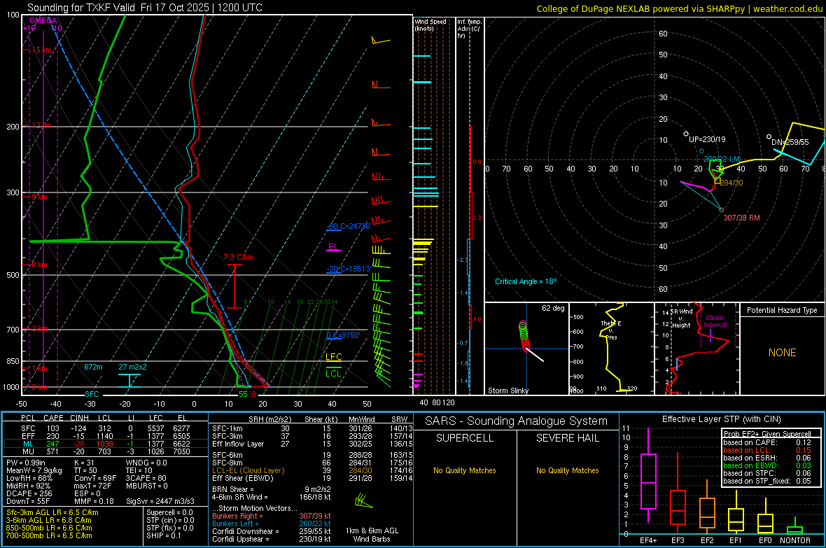
Task: Click the Bunkers Right = 307/39 kt line
Action: point(272,516)
